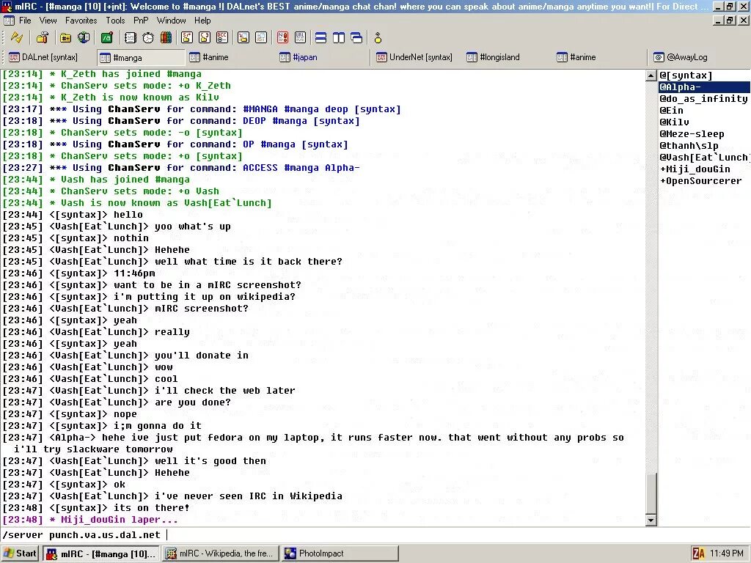This screenshot has width=751, height=563.
Task: Open the View menu
Action: (x=48, y=21)
